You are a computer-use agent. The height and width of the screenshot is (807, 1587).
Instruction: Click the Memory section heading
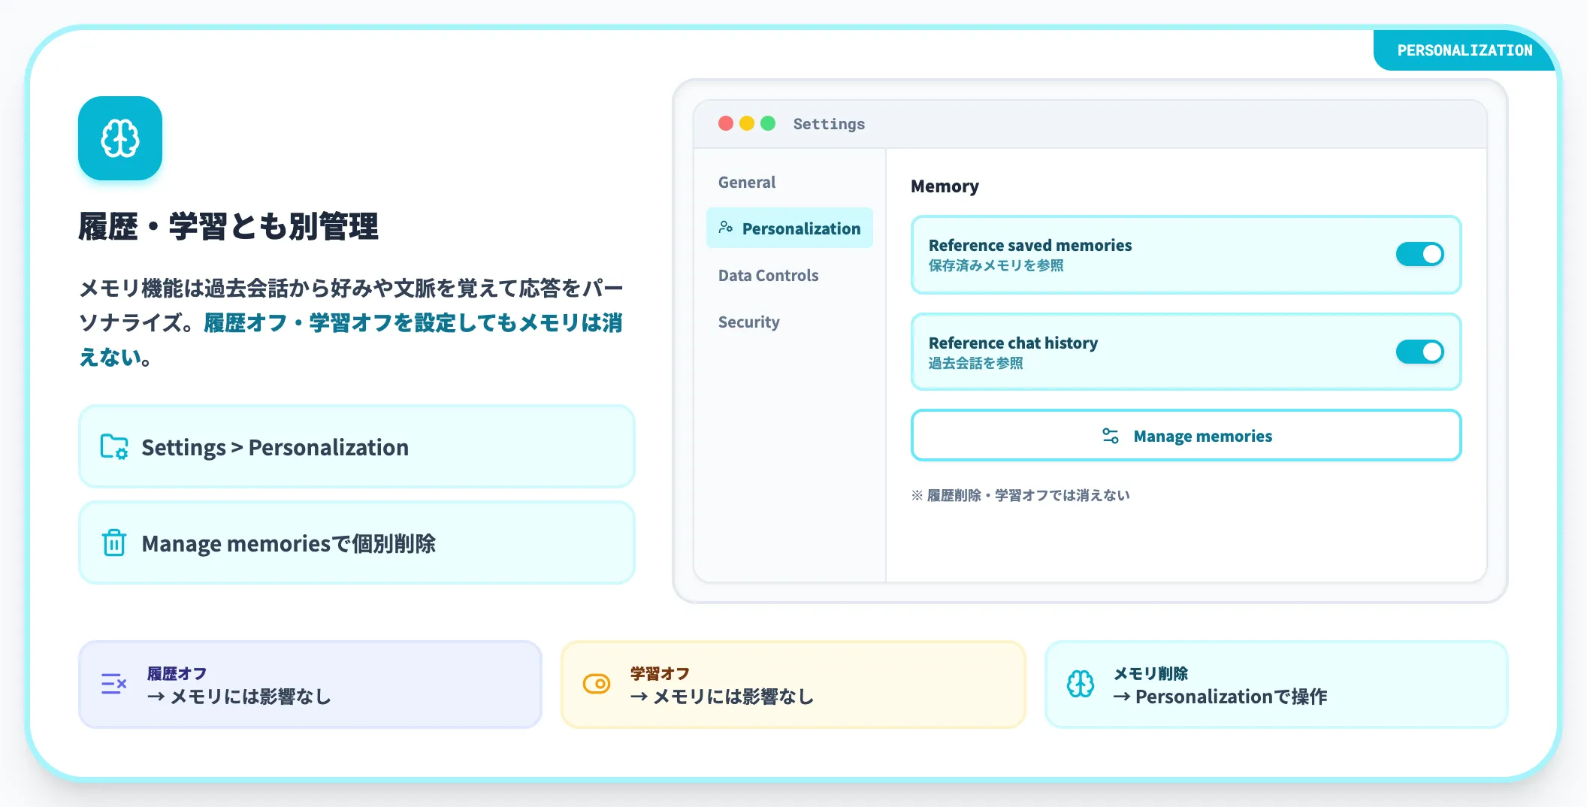(945, 186)
